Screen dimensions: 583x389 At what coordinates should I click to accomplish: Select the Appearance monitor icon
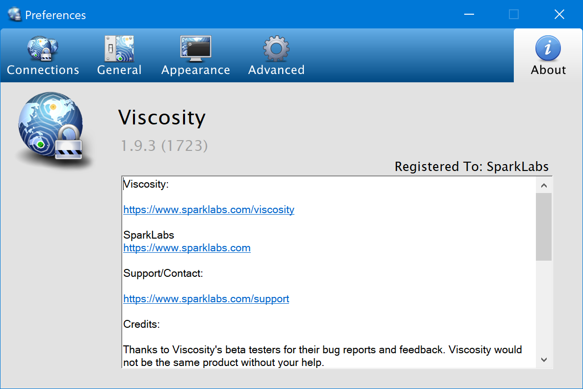point(195,49)
